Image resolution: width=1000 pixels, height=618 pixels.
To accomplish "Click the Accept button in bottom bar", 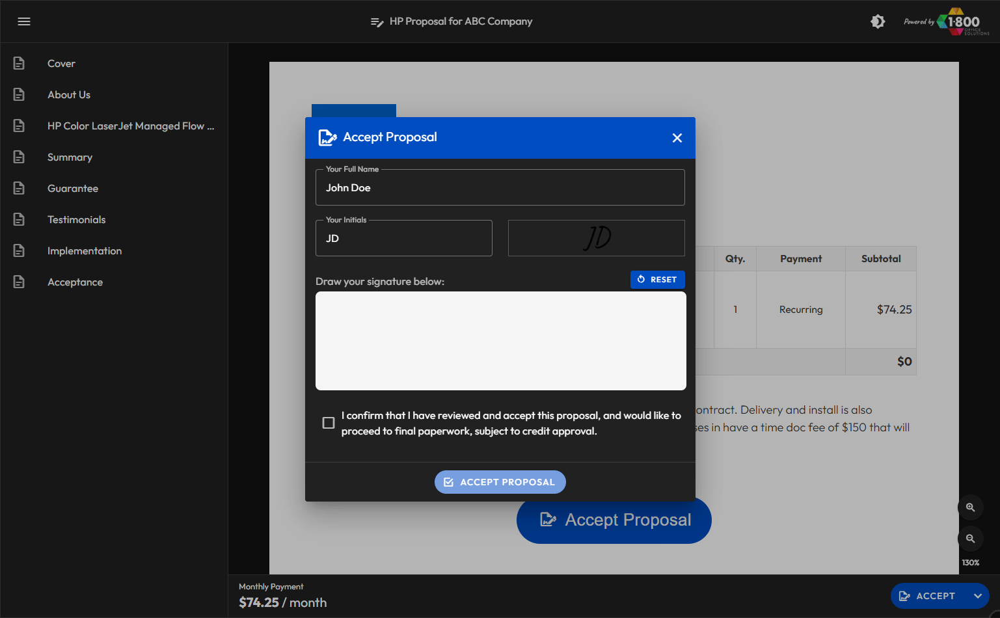I will tap(928, 596).
